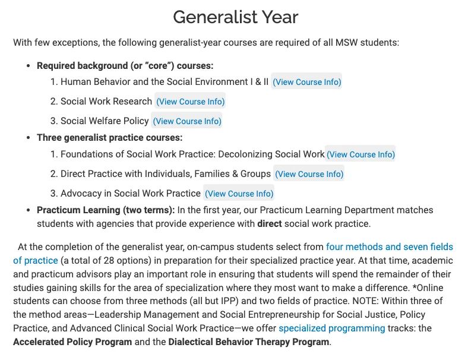Viewport: 468px width, 354px height.
Task: Click the Accelerated Policy Program bold text
Action: [x=72, y=342]
